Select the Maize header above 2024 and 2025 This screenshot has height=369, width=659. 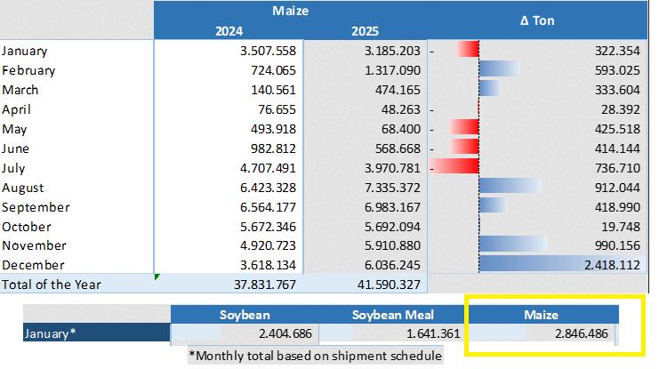point(291,12)
